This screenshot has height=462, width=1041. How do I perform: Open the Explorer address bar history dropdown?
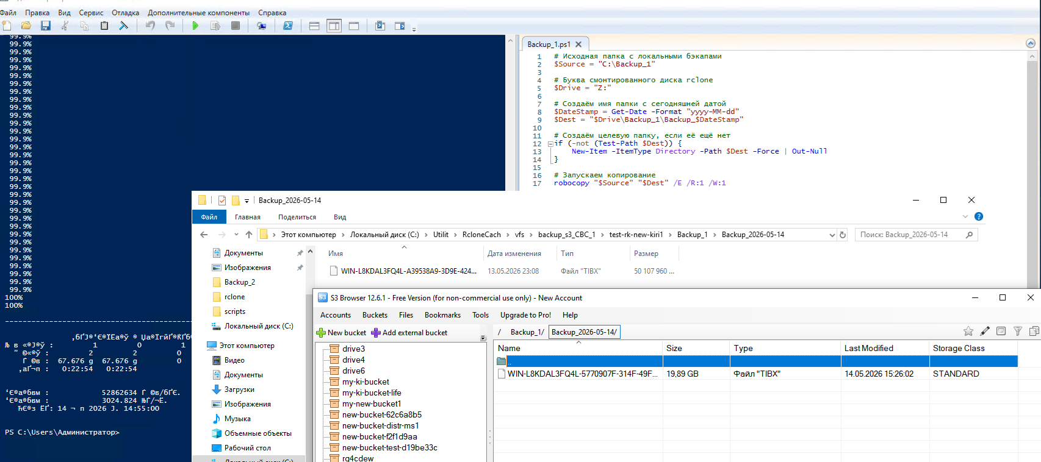832,235
